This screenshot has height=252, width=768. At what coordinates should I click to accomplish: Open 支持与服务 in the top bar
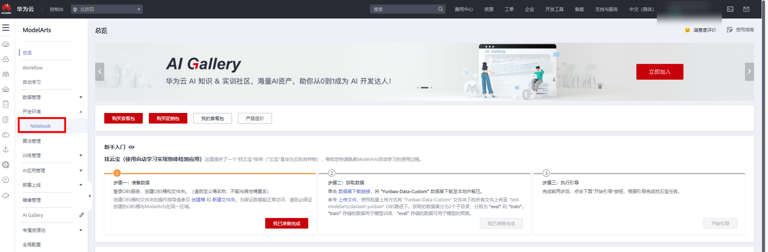tap(607, 9)
